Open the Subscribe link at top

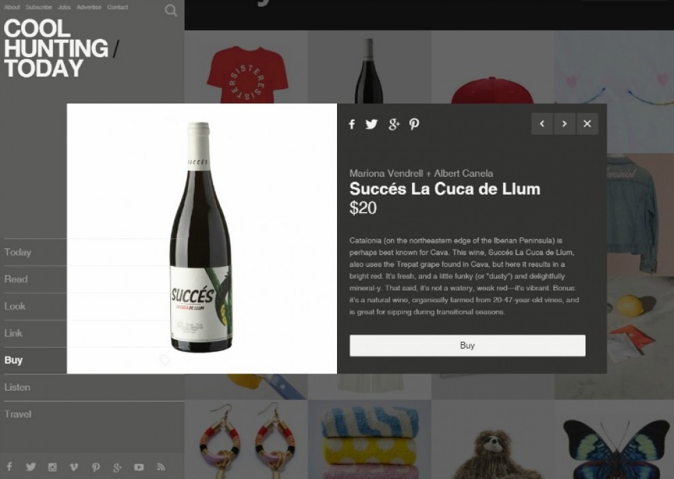point(39,7)
